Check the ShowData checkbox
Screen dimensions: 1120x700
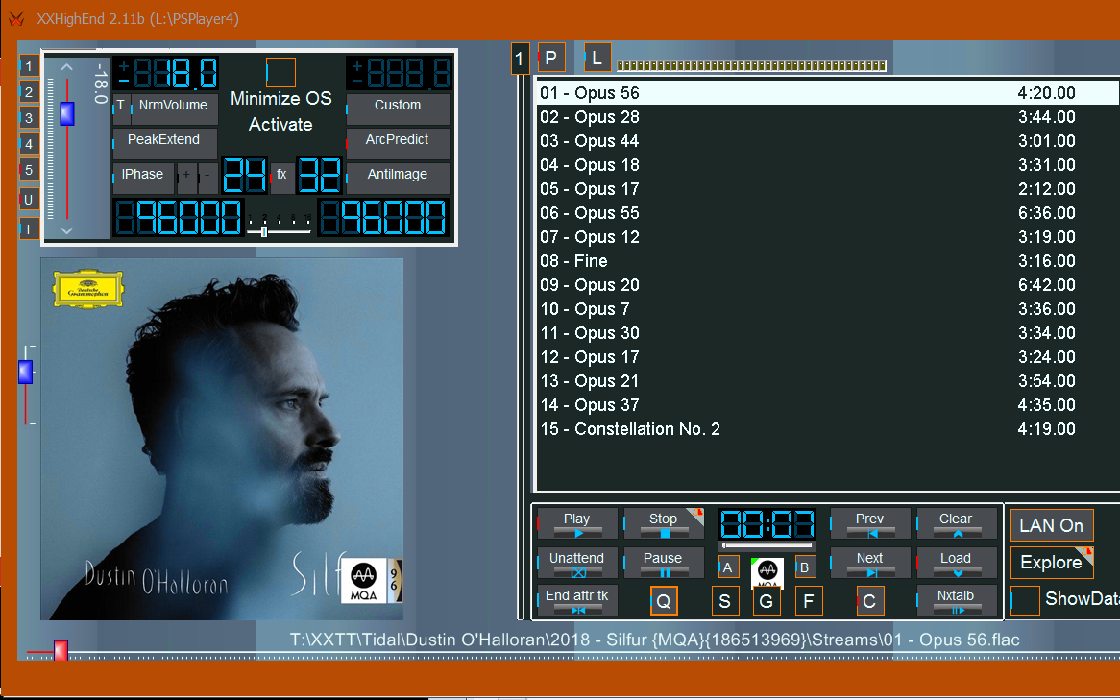click(x=1025, y=600)
